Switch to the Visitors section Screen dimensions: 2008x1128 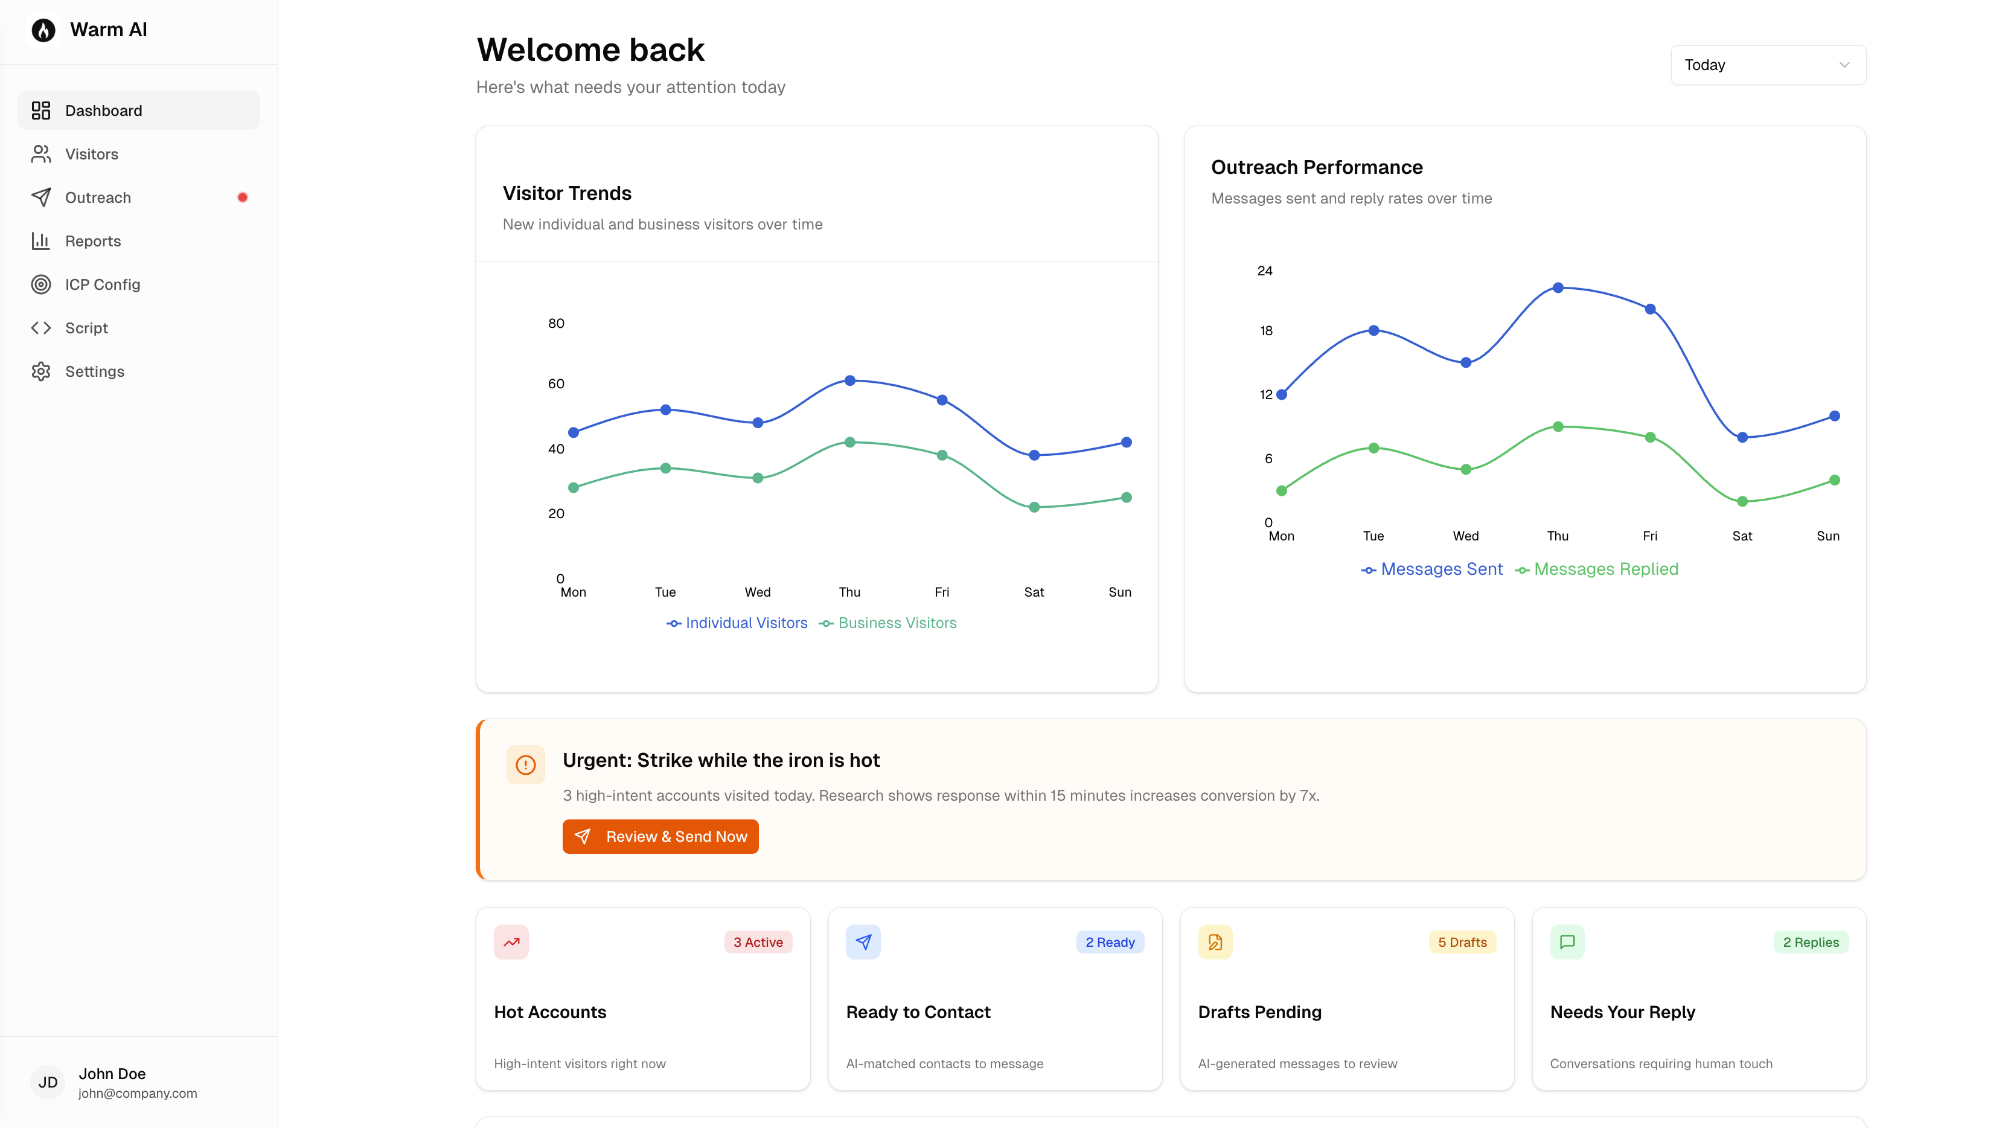pyautogui.click(x=92, y=153)
